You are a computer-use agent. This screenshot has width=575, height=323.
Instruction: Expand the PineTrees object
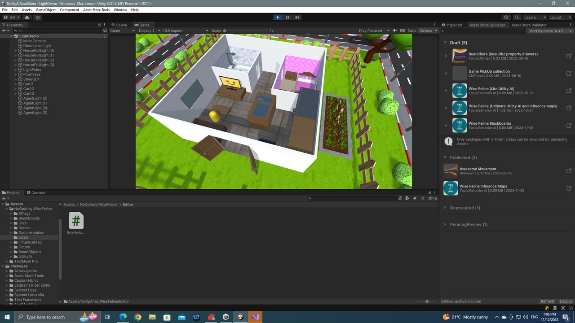click(16, 74)
